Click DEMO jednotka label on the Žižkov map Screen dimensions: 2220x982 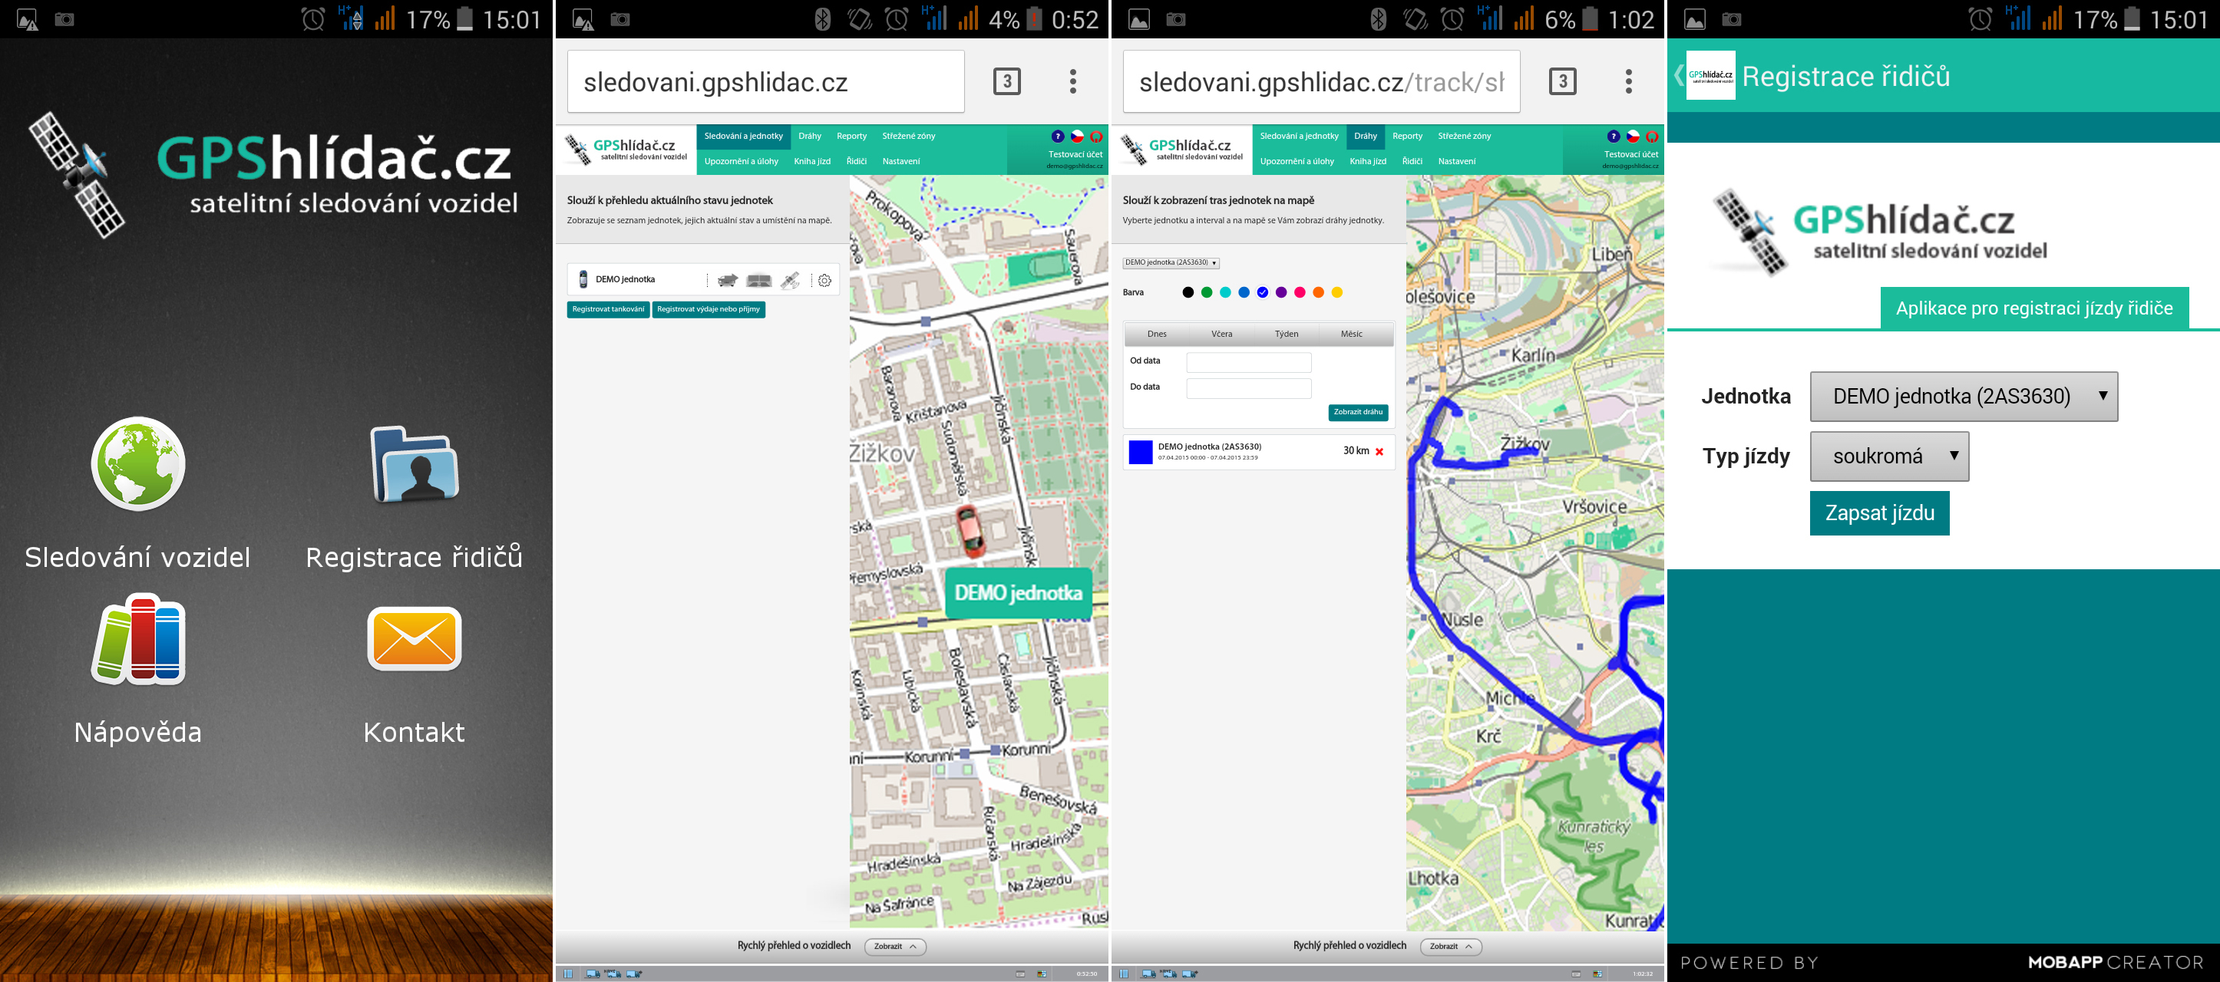click(x=1019, y=592)
